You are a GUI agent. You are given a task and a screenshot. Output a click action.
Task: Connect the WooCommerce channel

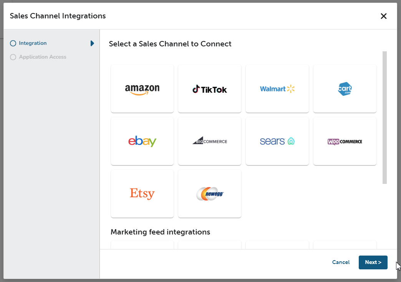click(x=345, y=141)
